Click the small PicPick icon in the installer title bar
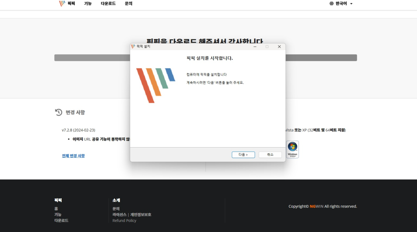The width and height of the screenshot is (417, 232). click(133, 46)
